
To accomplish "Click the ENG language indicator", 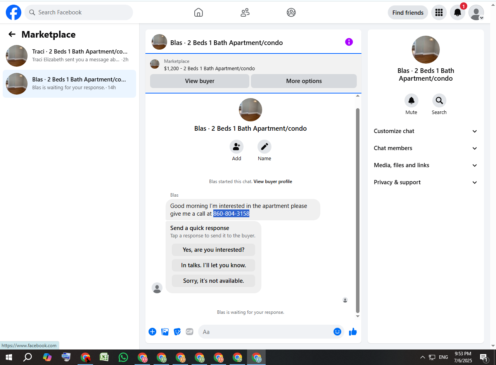I will [x=444, y=357].
